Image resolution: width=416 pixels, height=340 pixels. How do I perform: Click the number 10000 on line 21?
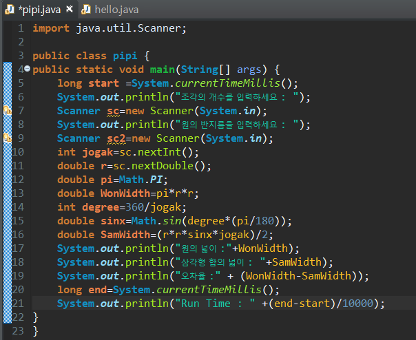[x=357, y=304]
